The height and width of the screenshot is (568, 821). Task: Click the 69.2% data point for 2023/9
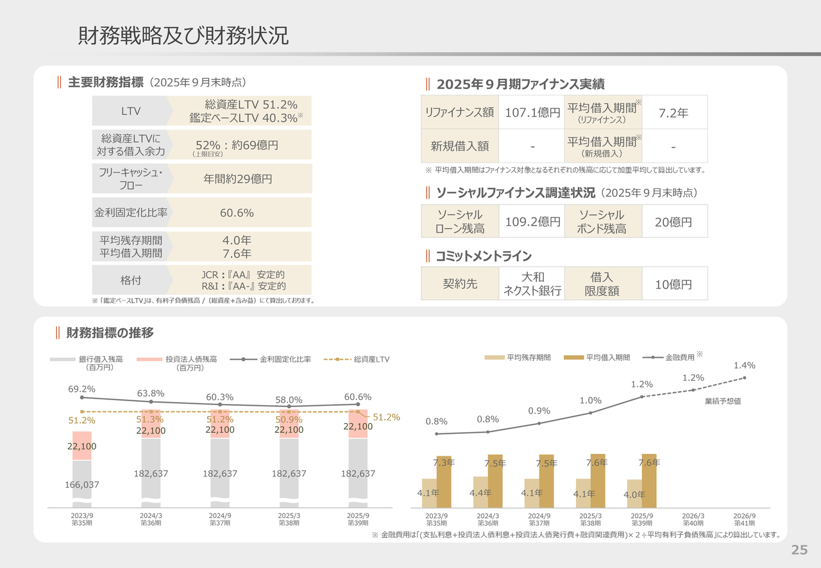point(81,398)
